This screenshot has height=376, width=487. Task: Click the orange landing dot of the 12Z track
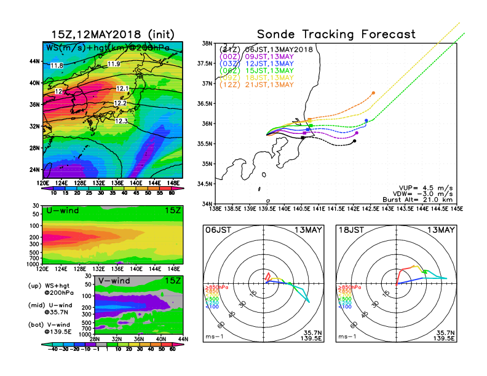point(373,93)
